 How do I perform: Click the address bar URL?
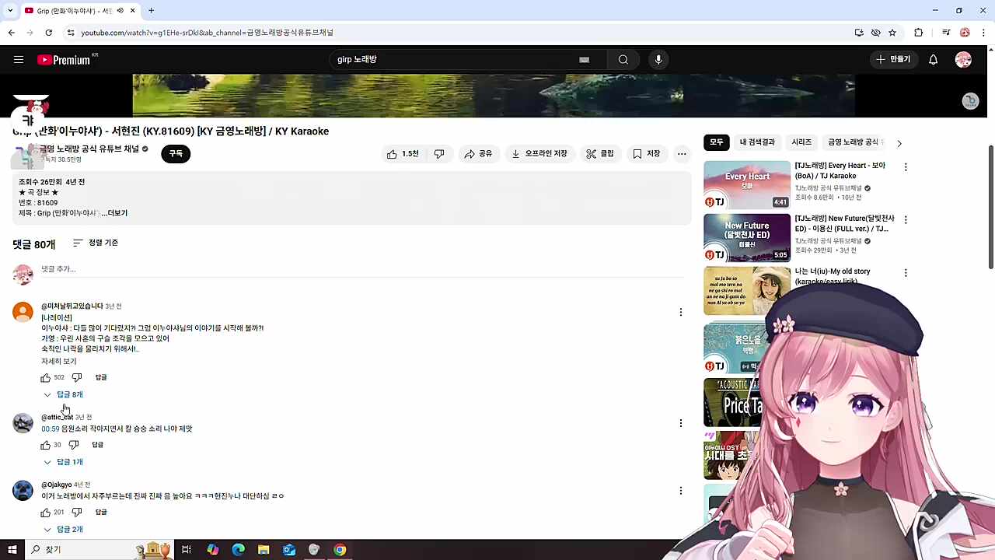(x=207, y=33)
